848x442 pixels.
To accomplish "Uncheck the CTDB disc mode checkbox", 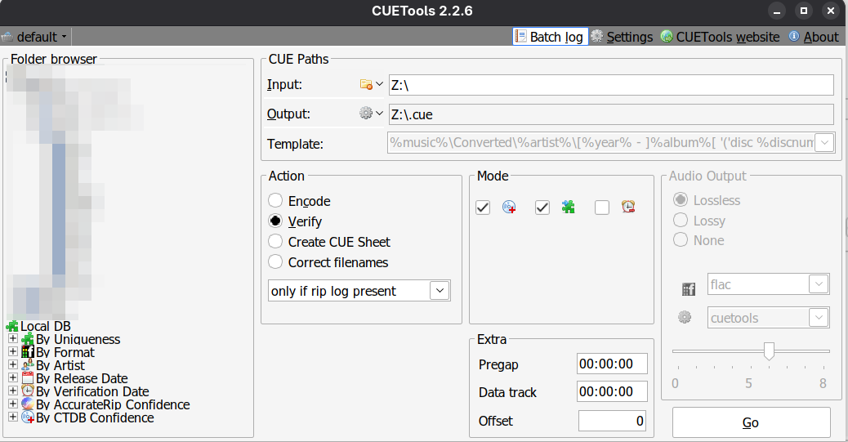I will click(483, 208).
